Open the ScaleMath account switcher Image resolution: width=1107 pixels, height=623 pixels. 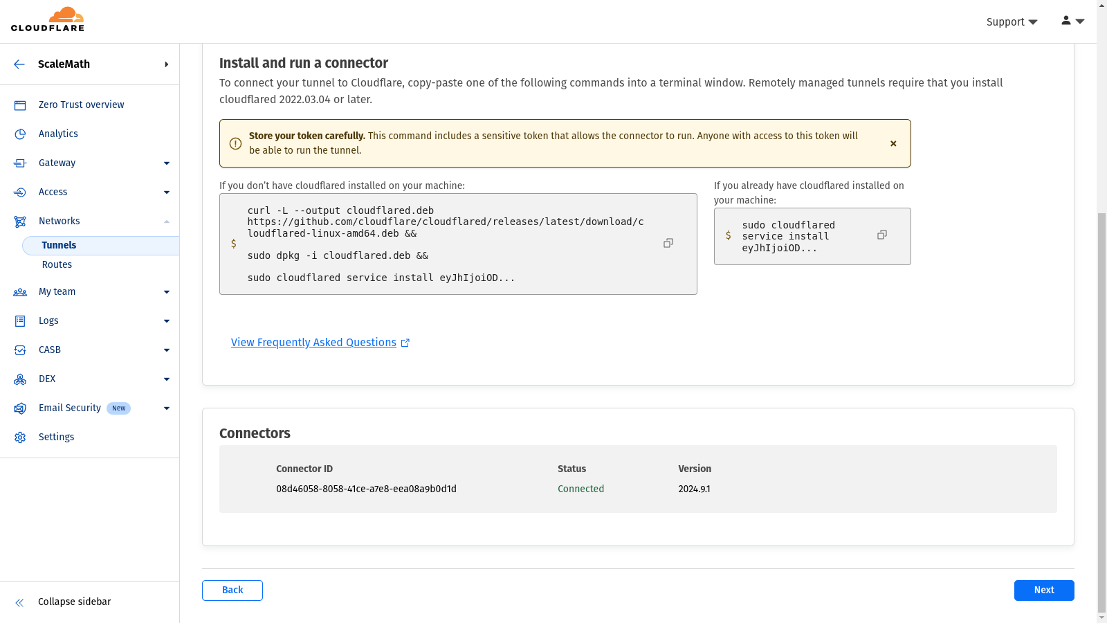pyautogui.click(x=165, y=64)
